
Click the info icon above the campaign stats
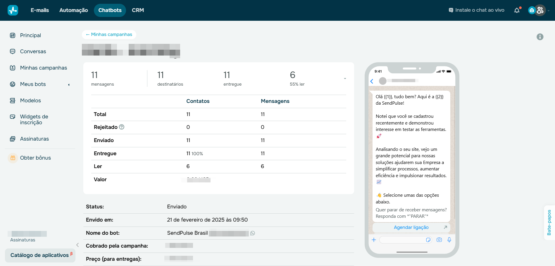(540, 37)
